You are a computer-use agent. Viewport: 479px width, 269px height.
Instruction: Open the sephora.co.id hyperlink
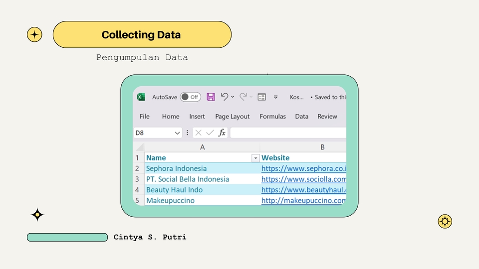point(304,168)
